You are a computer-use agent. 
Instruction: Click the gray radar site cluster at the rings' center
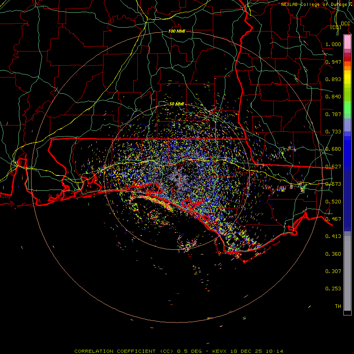[x=177, y=177]
